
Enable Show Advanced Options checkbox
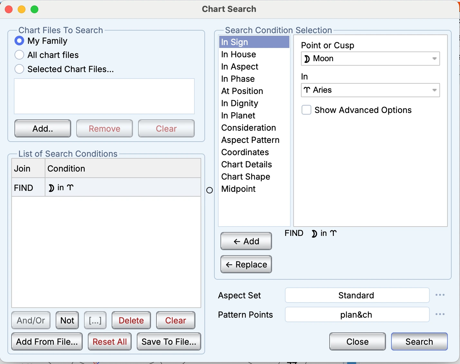[x=306, y=110]
